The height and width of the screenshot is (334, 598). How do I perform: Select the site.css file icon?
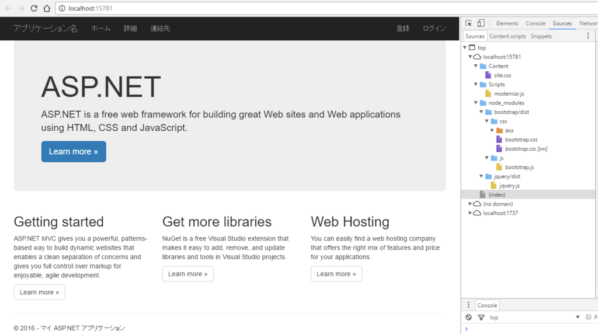pos(488,75)
